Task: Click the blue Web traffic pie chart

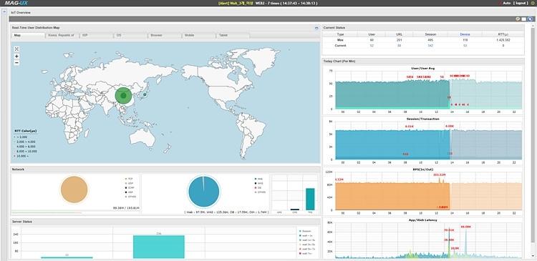Action: (x=204, y=192)
